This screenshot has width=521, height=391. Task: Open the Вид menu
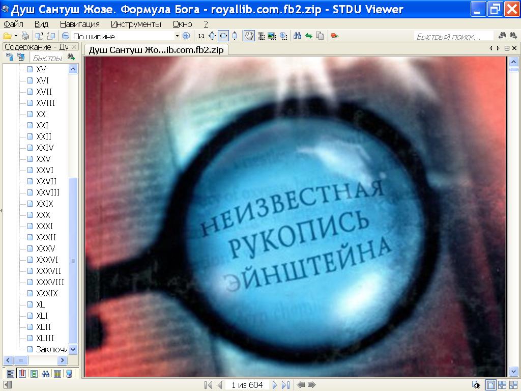click(42, 24)
